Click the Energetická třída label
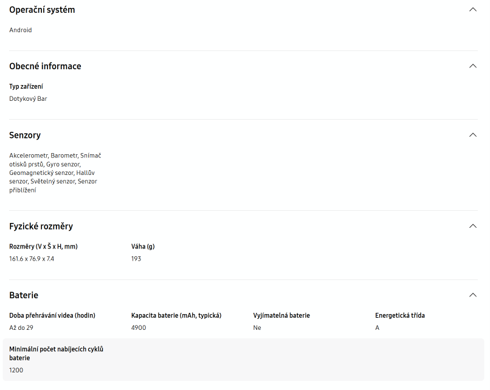490x390 pixels. [x=400, y=315]
